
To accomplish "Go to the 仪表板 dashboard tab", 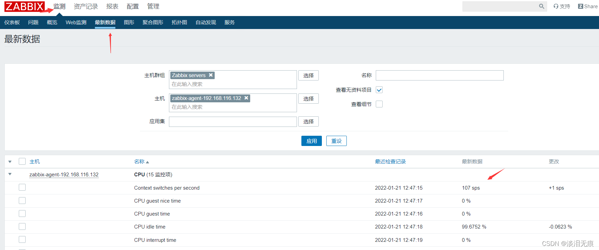I will [x=12, y=22].
